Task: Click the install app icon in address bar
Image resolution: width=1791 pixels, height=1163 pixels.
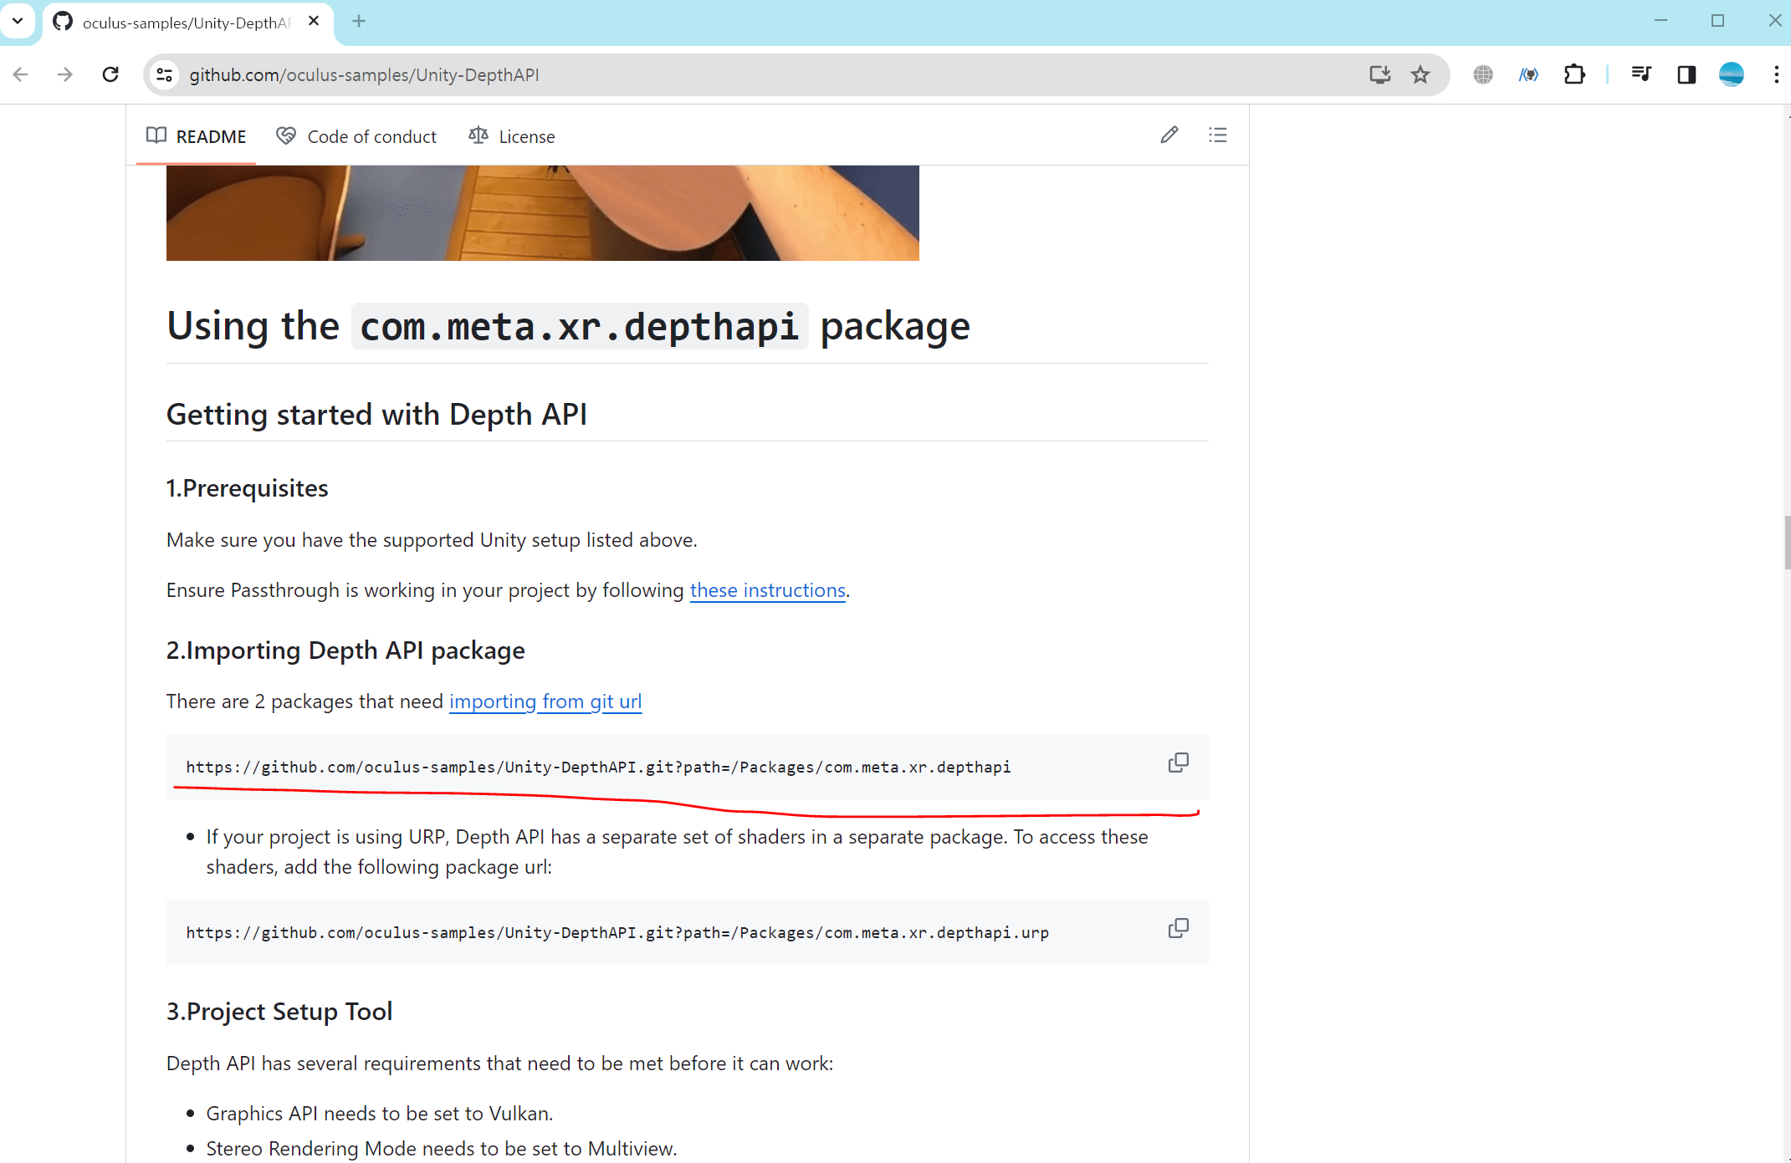Action: click(x=1379, y=75)
